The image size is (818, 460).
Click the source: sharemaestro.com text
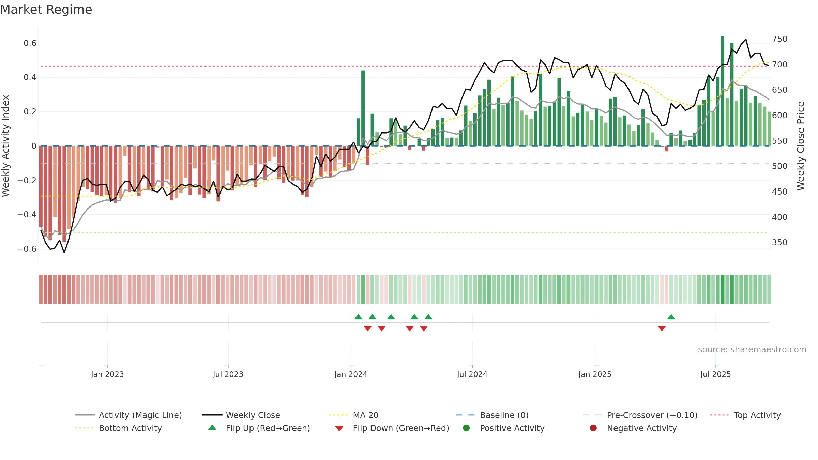pyautogui.click(x=752, y=350)
